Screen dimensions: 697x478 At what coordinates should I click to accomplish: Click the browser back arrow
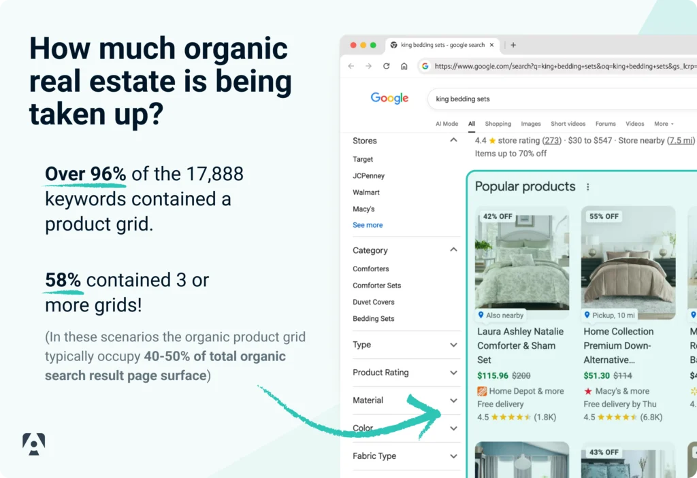(x=351, y=66)
